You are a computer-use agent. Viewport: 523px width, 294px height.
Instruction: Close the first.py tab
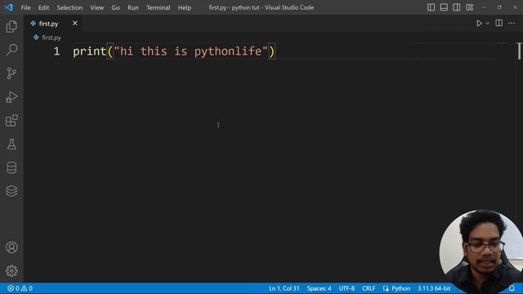[75, 23]
